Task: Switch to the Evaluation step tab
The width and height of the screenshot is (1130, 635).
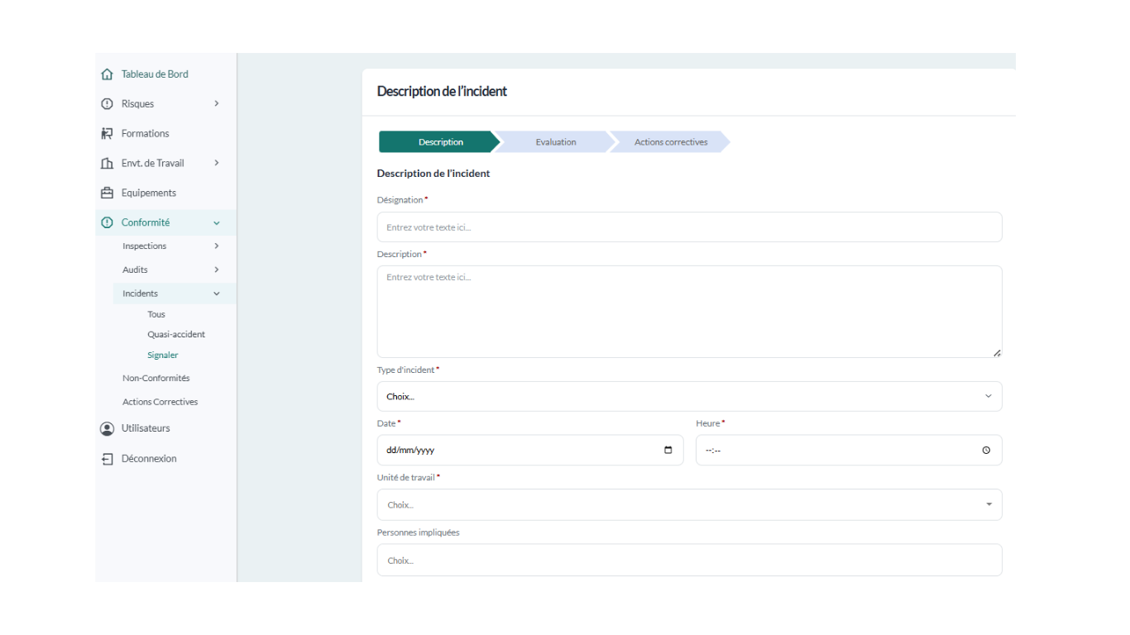Action: click(555, 142)
